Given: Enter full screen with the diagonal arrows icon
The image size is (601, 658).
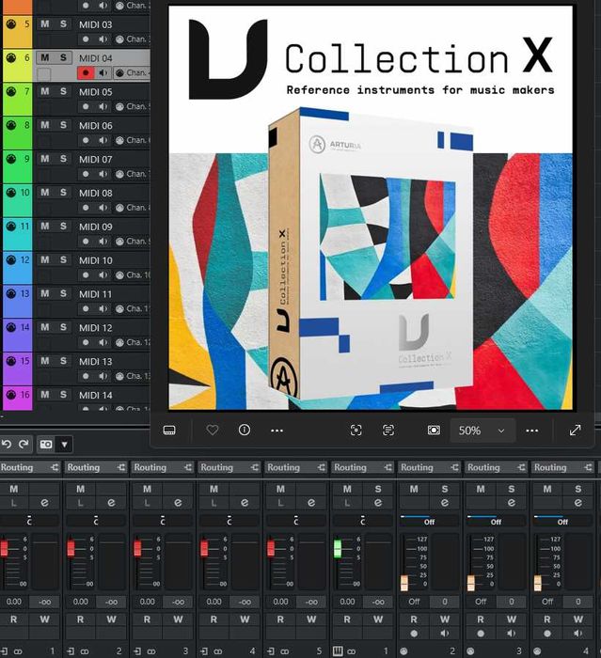Looking at the screenshot, I should pos(575,431).
